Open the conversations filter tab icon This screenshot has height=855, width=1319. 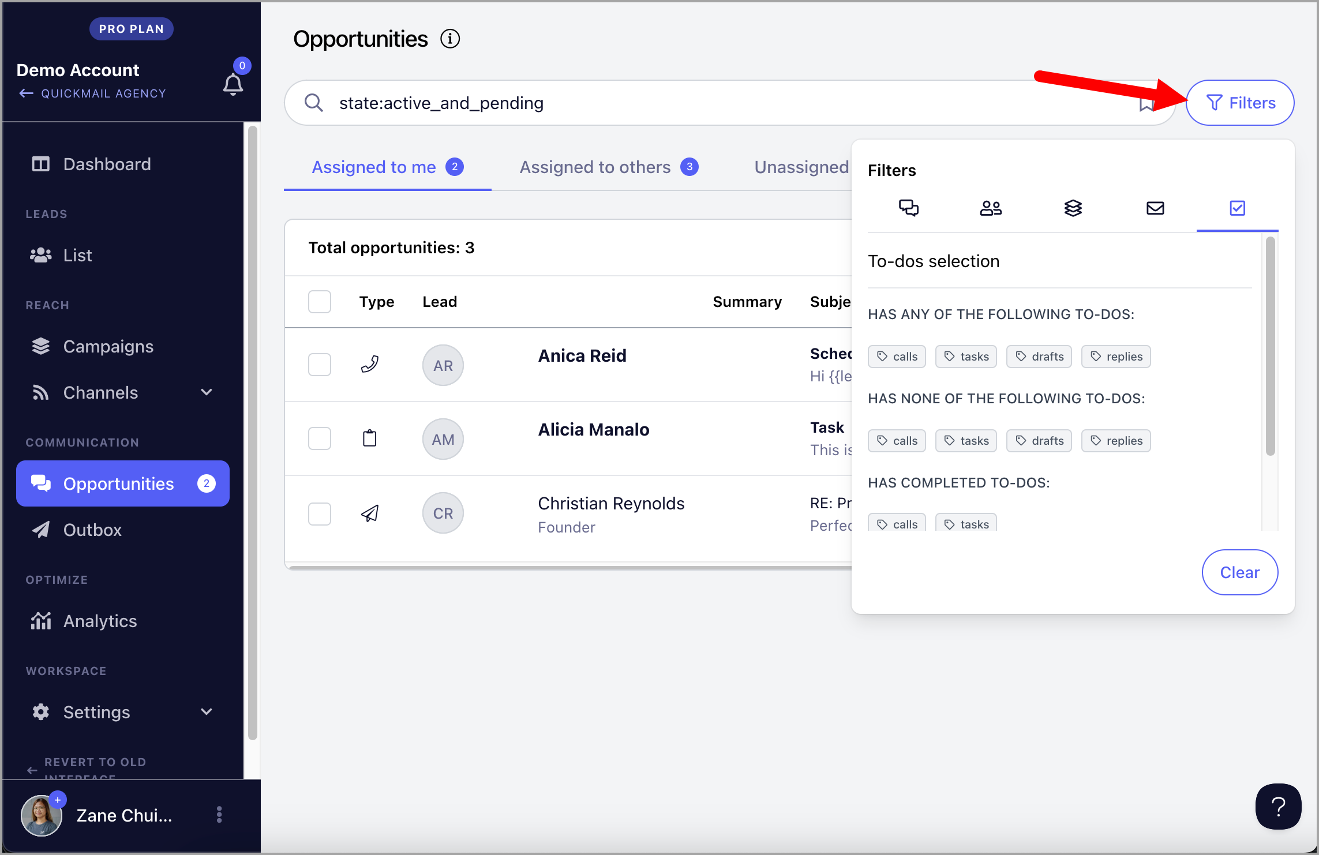pos(909,208)
